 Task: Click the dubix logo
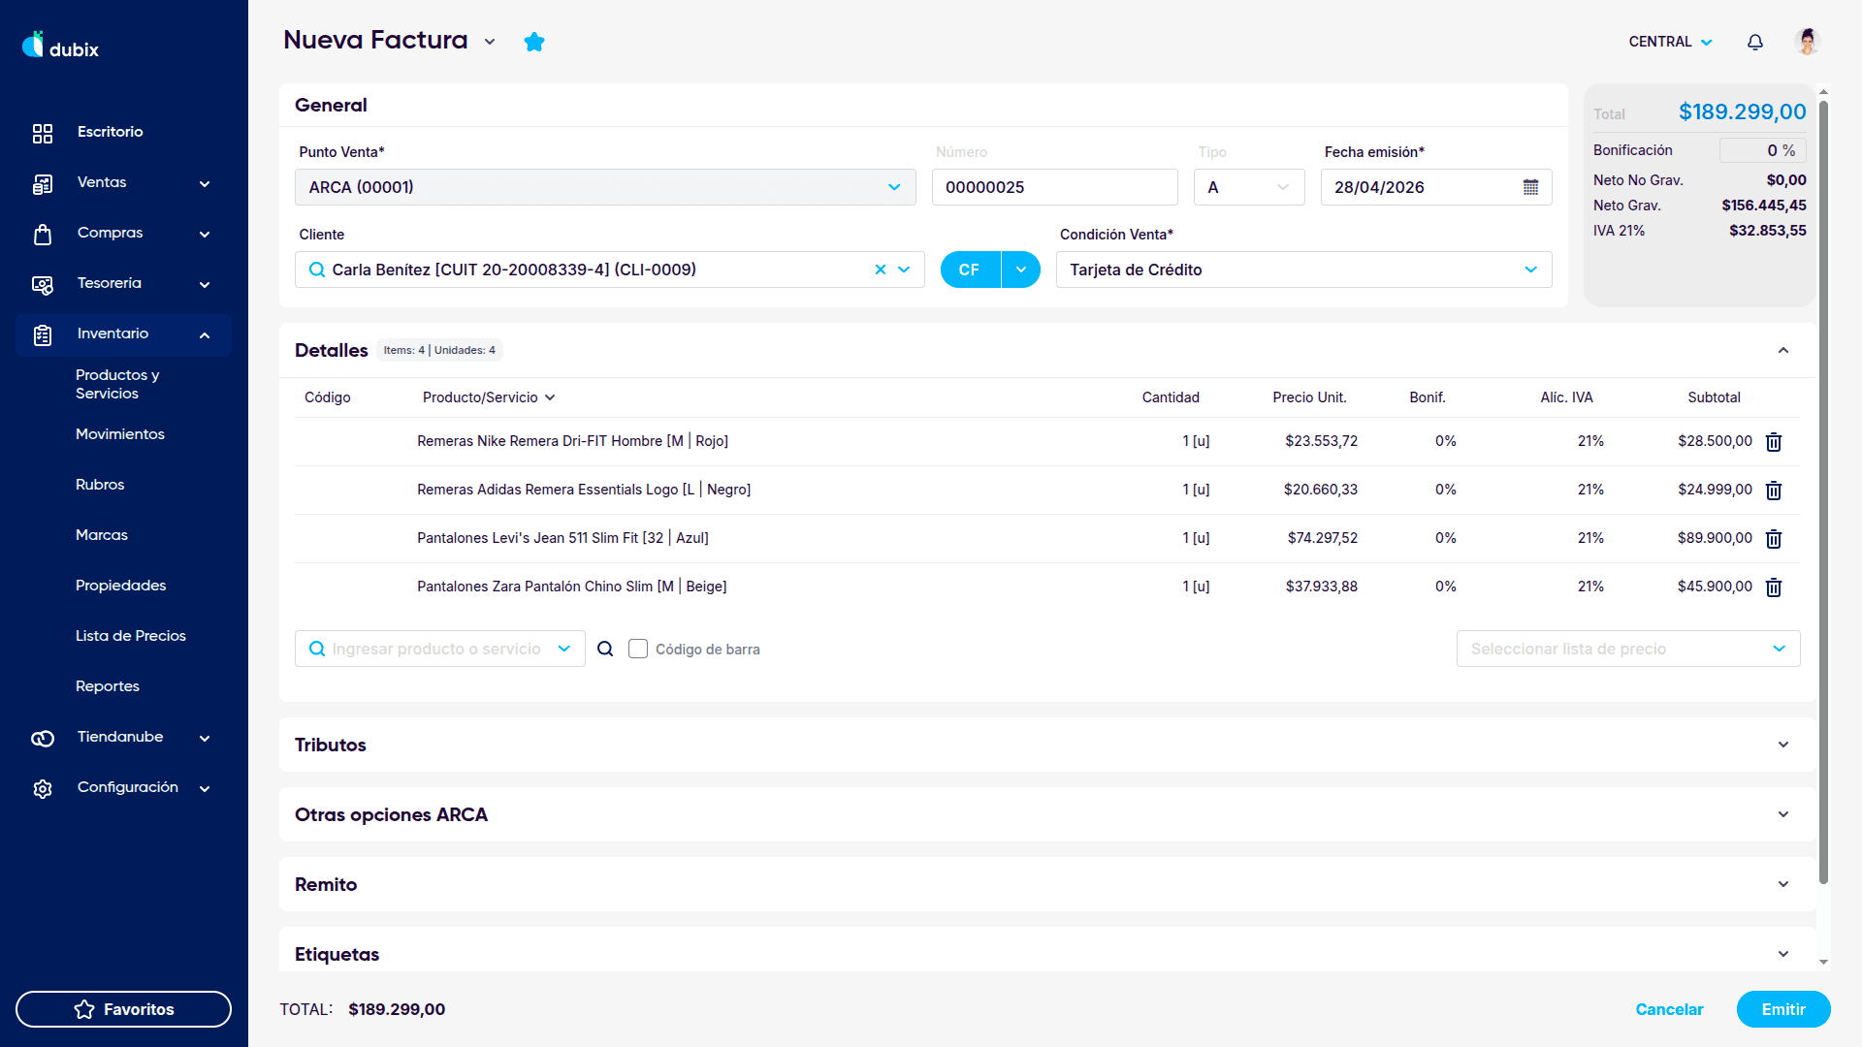[x=60, y=46]
